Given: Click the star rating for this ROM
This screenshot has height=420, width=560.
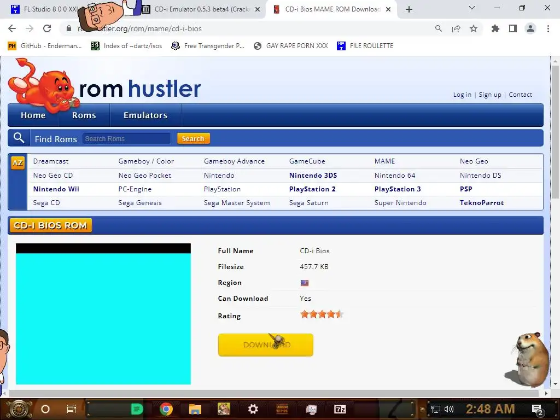Looking at the screenshot, I should (322, 314).
